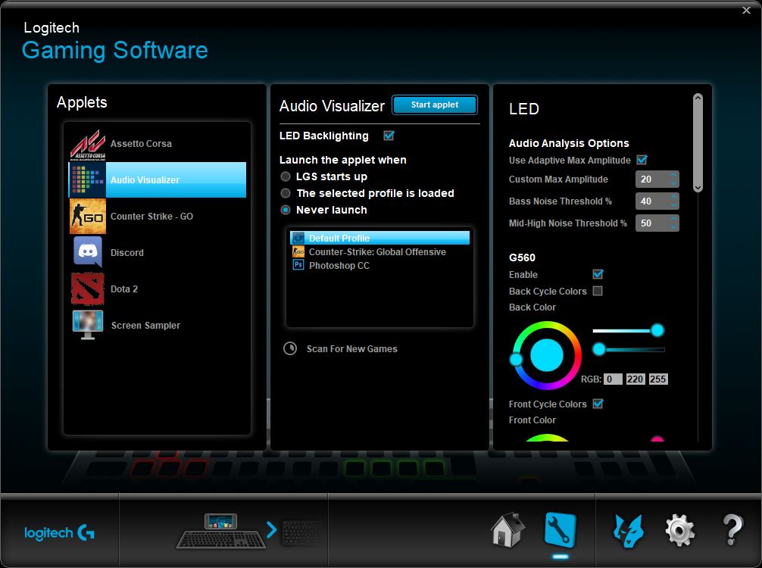Image resolution: width=762 pixels, height=568 pixels.
Task: Choose the Default Profile entry
Action: point(380,238)
